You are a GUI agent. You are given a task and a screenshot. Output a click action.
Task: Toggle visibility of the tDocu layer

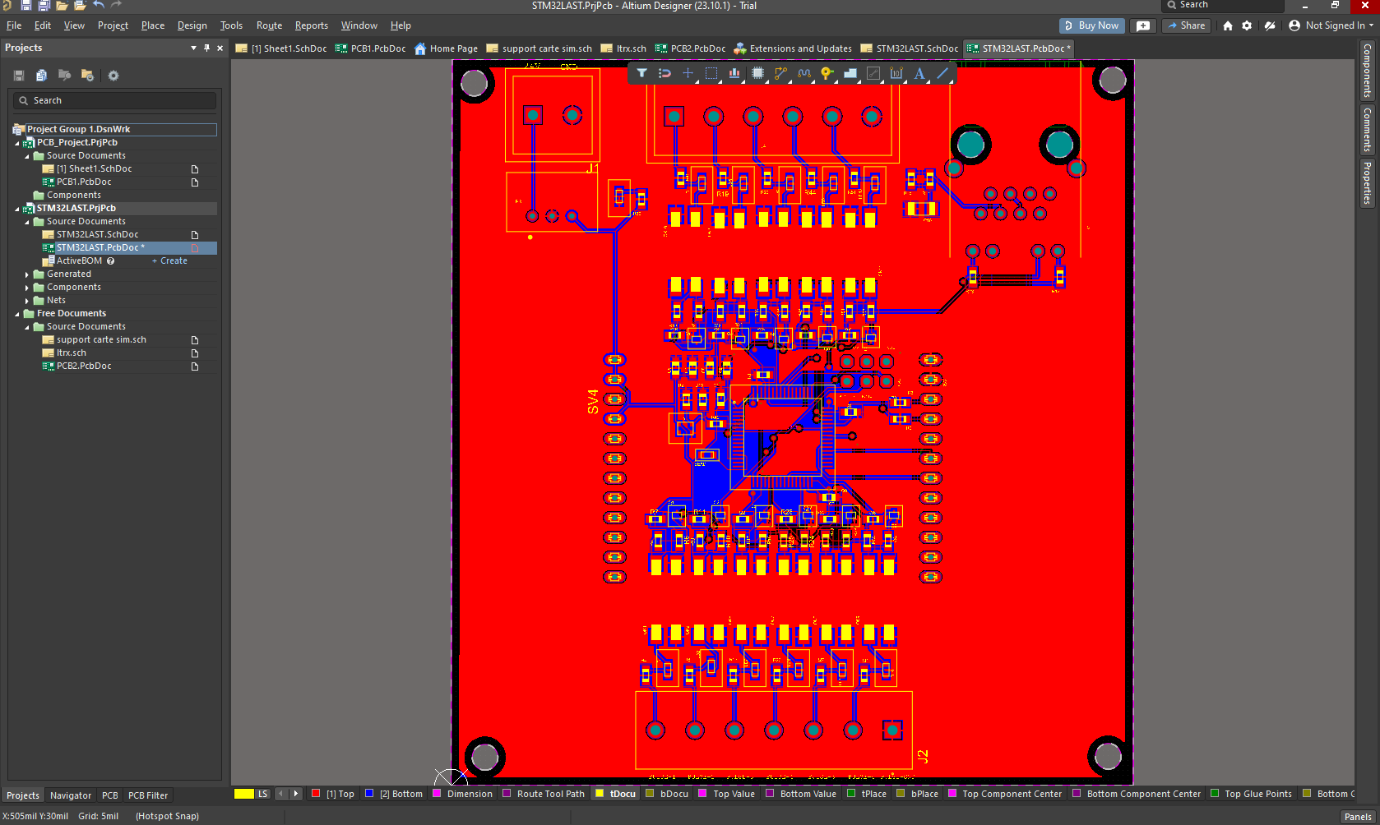point(615,794)
